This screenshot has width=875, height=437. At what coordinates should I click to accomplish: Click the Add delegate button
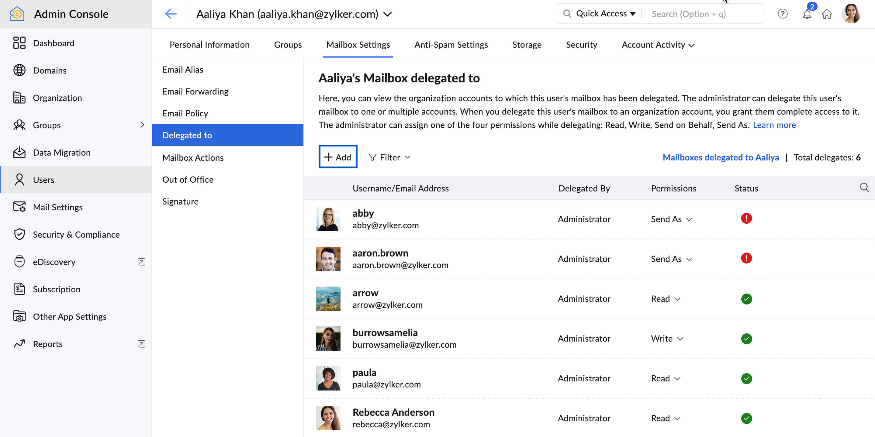338,157
